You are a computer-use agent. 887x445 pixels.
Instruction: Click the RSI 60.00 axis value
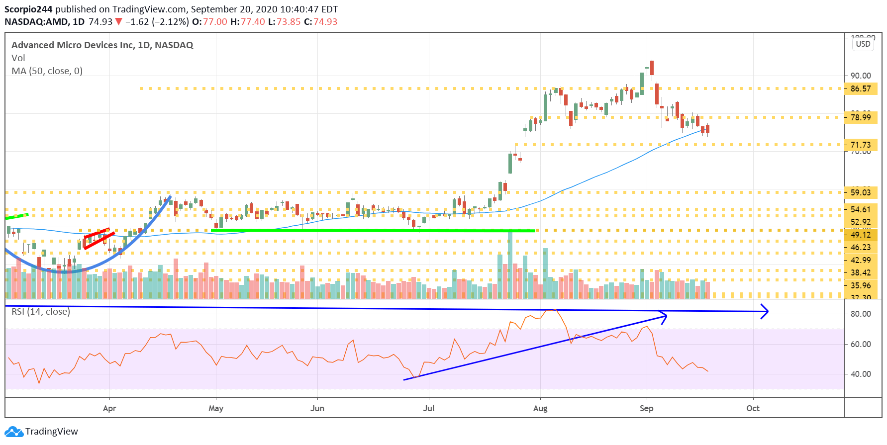(861, 344)
